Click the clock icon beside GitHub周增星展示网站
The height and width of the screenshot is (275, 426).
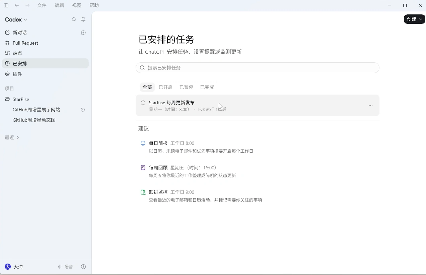coord(83,110)
